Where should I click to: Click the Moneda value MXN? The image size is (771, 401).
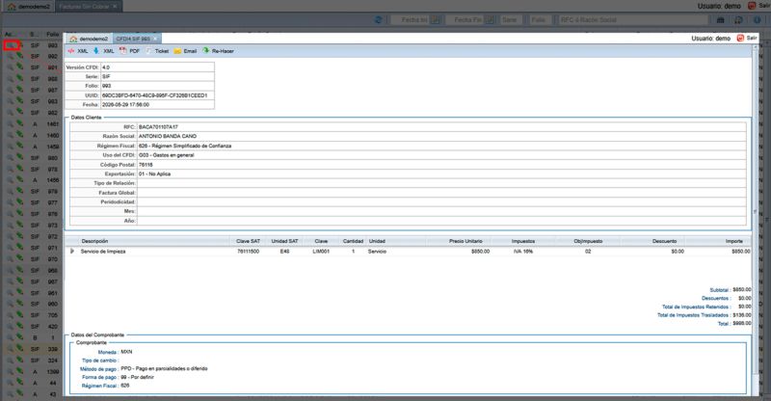[x=126, y=352]
